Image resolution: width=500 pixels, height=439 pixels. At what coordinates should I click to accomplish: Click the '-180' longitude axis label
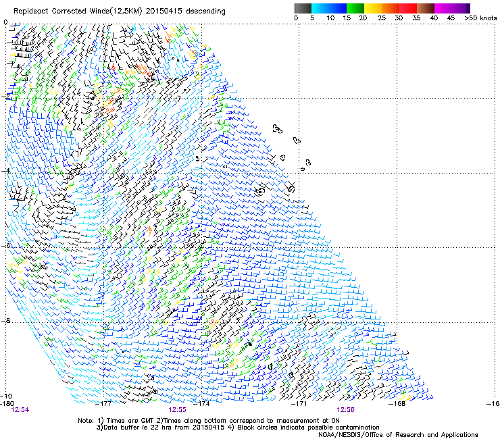(7, 404)
